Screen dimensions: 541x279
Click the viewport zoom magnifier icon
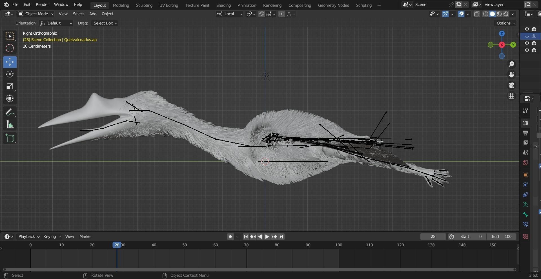point(511,64)
